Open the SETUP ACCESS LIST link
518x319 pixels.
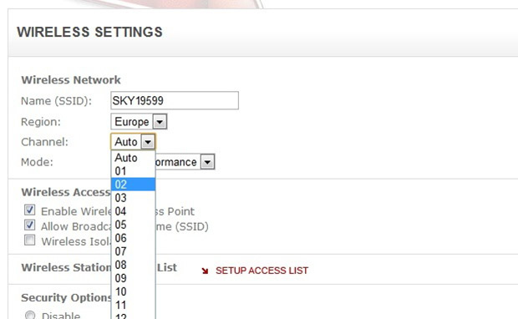pos(262,271)
